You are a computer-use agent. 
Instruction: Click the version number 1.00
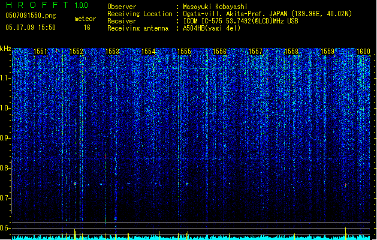click(82, 5)
